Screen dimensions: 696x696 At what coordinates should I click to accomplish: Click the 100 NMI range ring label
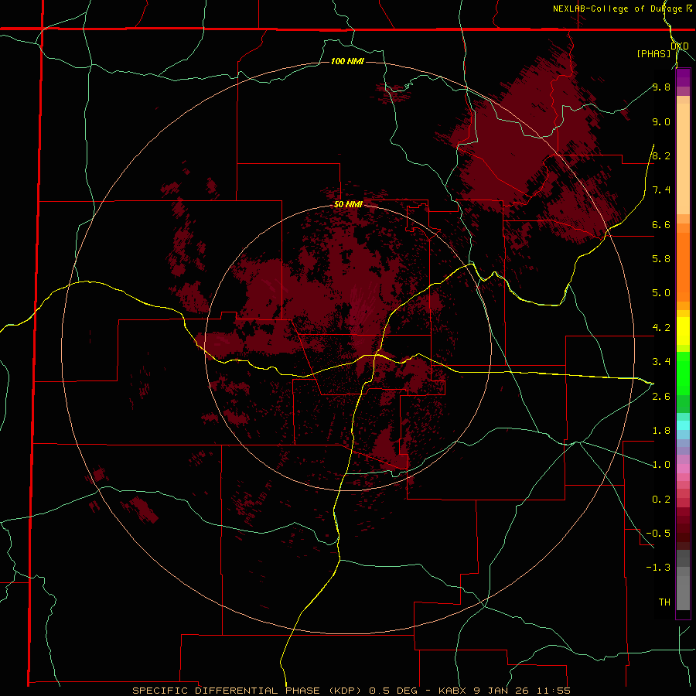coord(347,61)
